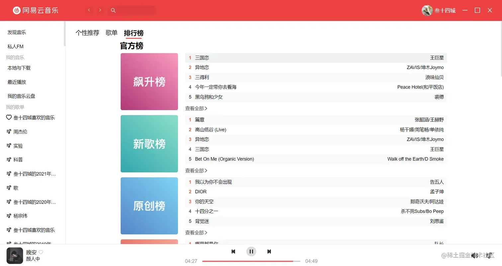Select song 背觉迷
This screenshot has width=502, height=266.
202,221
